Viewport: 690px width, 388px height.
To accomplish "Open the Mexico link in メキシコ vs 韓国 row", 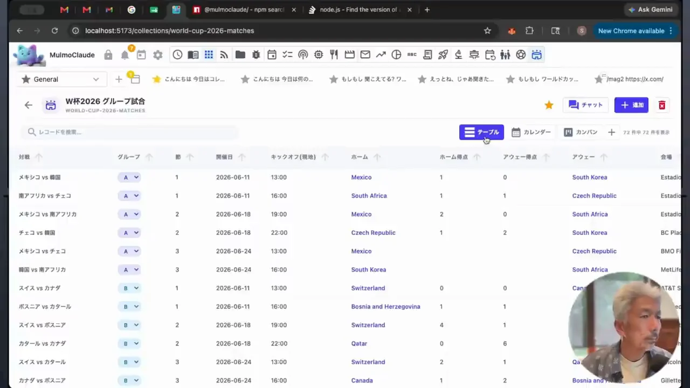I will pos(361,177).
